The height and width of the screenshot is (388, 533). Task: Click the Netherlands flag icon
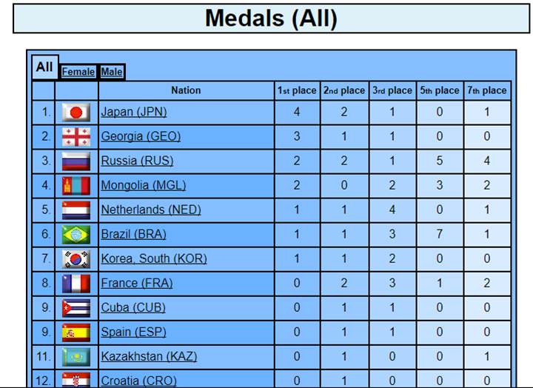point(76,210)
